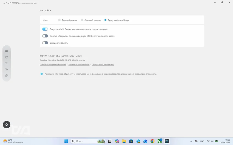Open the Политикой конфиденциальности link
Image resolution: width=233 pixels, height=145 pixels.
pos(53,64)
